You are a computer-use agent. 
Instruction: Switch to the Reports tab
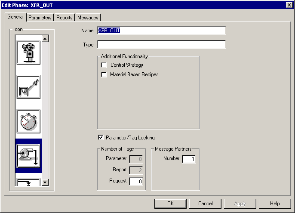65,18
